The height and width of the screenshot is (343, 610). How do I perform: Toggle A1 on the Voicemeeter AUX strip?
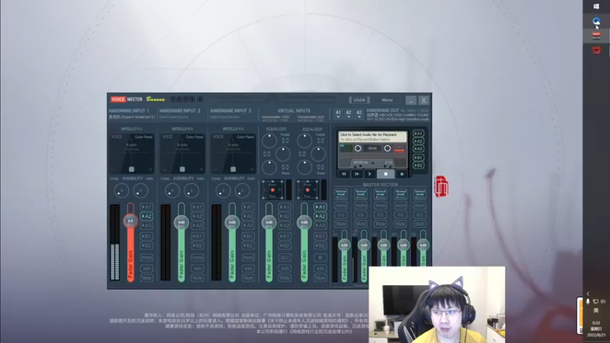coord(320,207)
